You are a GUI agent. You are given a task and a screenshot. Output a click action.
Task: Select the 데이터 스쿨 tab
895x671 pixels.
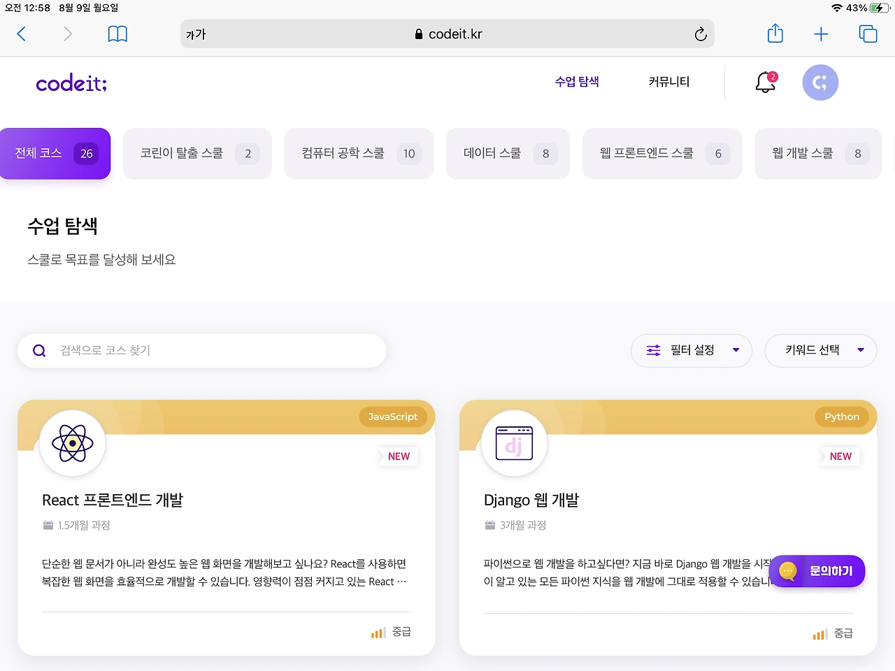(x=508, y=153)
